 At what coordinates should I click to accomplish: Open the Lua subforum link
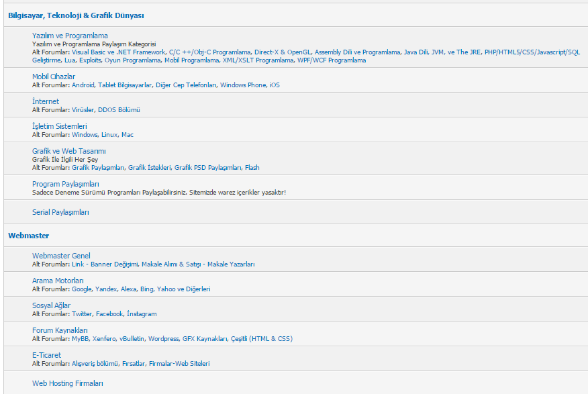(x=70, y=60)
